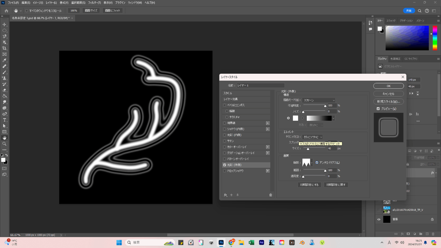Image resolution: width=441 pixels, height=248 pixels.
Task: Click the create new layer icon
Action: tap(427, 234)
